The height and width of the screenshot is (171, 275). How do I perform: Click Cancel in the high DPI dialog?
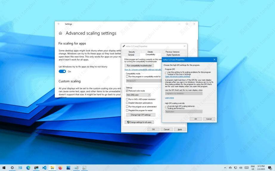pos(209,119)
